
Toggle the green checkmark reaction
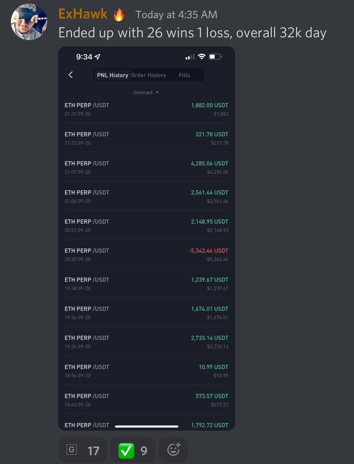point(133,450)
